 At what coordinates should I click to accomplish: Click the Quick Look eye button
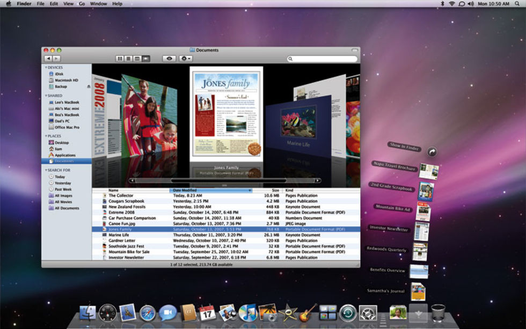tap(169, 59)
